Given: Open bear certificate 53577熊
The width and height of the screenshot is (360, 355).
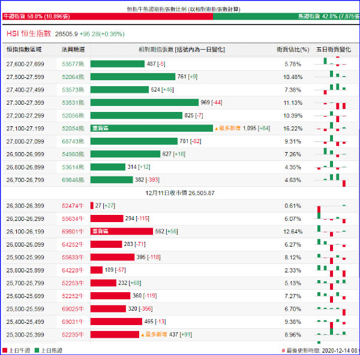Looking at the screenshot, I should pos(73,64).
